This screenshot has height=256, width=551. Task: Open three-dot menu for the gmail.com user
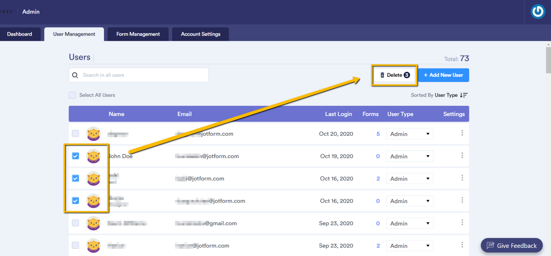(x=462, y=223)
